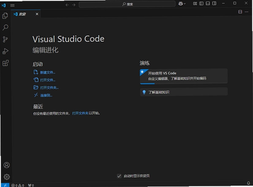Viewport: 253px width, 187px height.
Task: Open the Explorer view in activity bar
Action: point(5,16)
